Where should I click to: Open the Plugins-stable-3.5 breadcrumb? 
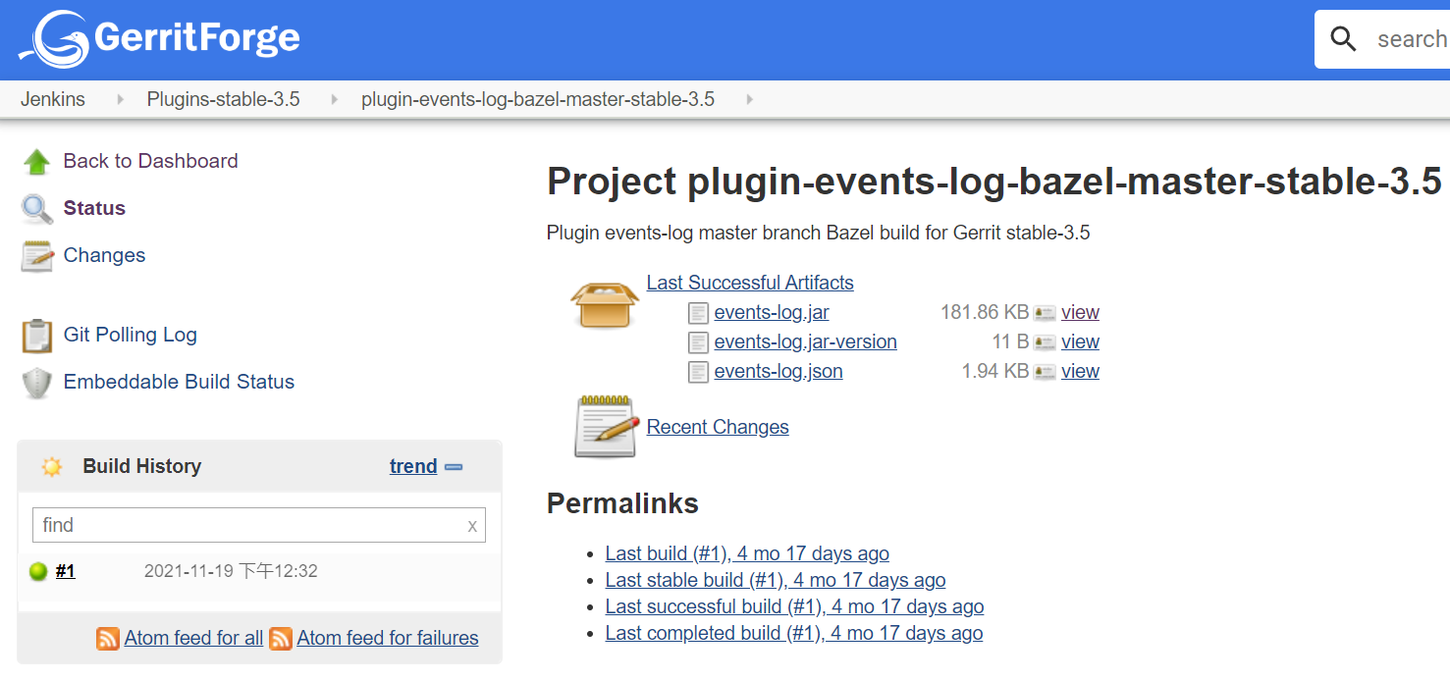click(x=223, y=99)
